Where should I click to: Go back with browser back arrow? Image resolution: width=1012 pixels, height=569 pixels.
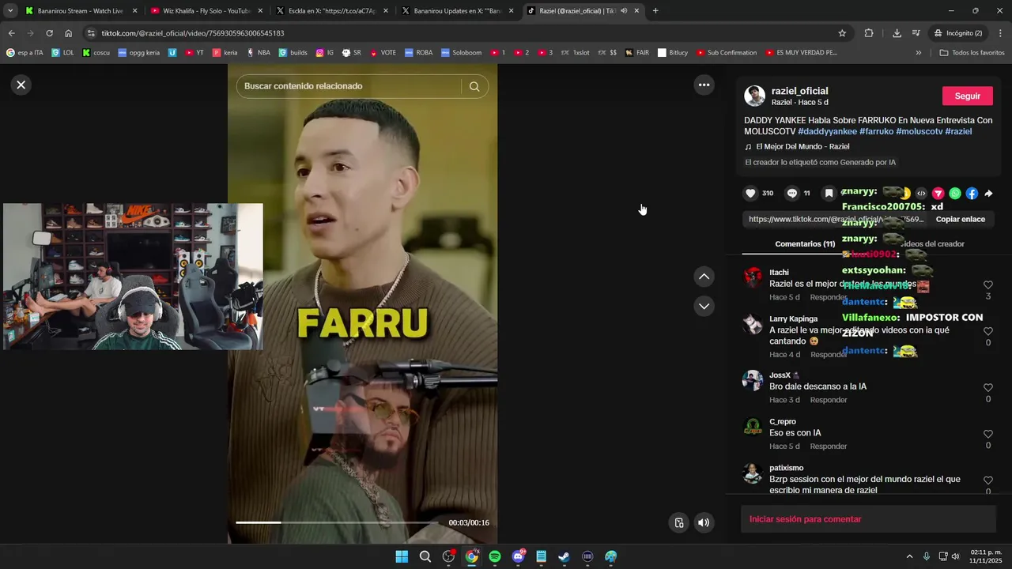[11, 33]
